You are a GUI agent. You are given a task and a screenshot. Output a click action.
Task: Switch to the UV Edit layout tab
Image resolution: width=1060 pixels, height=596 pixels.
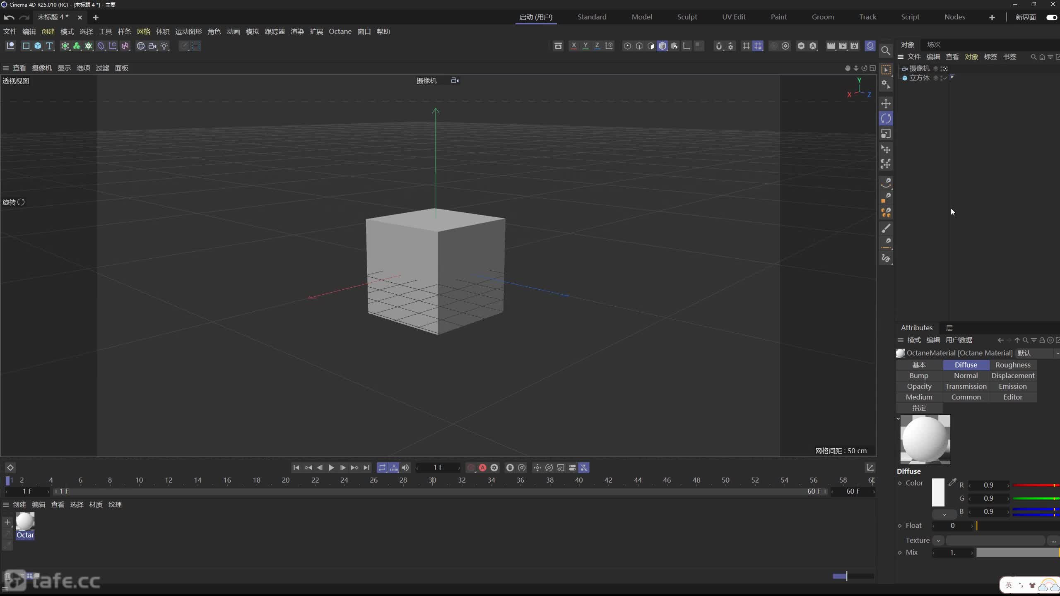(734, 17)
